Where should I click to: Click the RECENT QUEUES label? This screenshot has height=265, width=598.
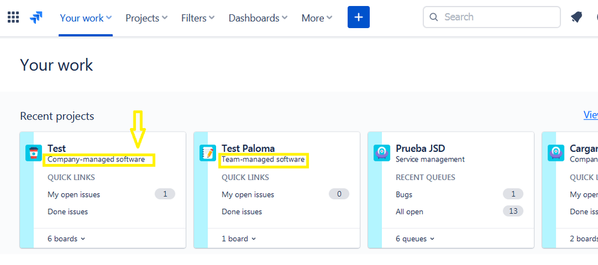(x=425, y=177)
